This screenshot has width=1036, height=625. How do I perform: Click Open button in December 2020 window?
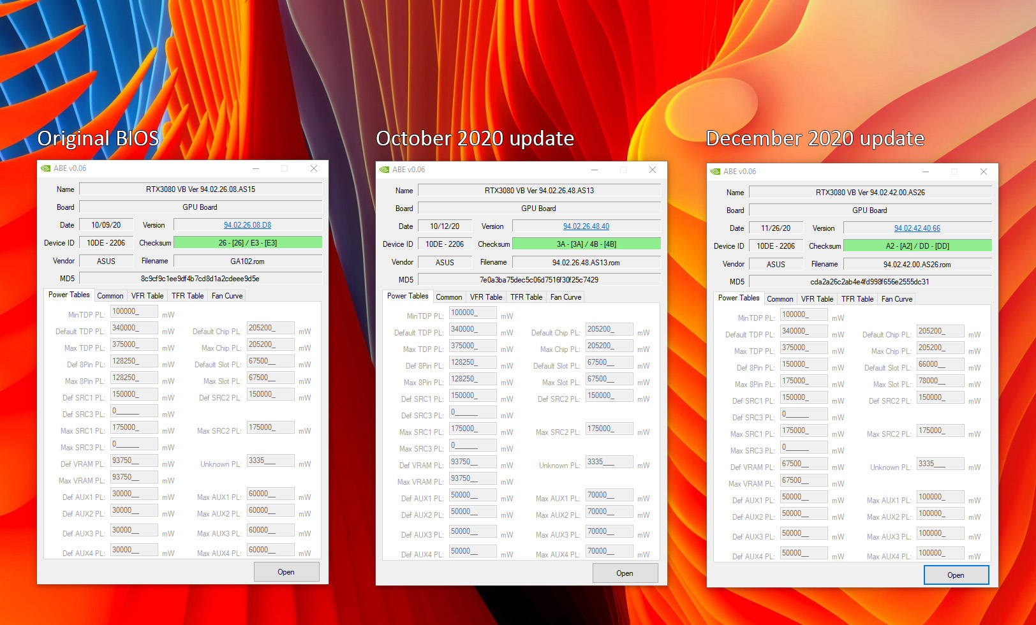coord(956,575)
